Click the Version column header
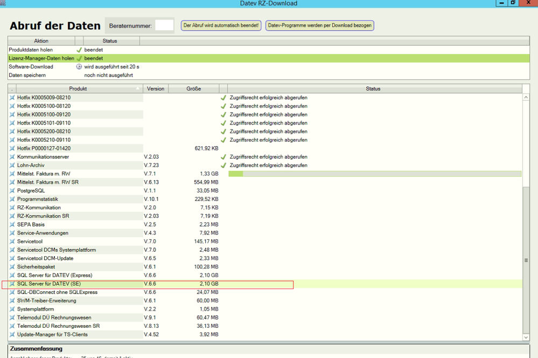Viewport: 538px width, 358px height. [x=156, y=88]
